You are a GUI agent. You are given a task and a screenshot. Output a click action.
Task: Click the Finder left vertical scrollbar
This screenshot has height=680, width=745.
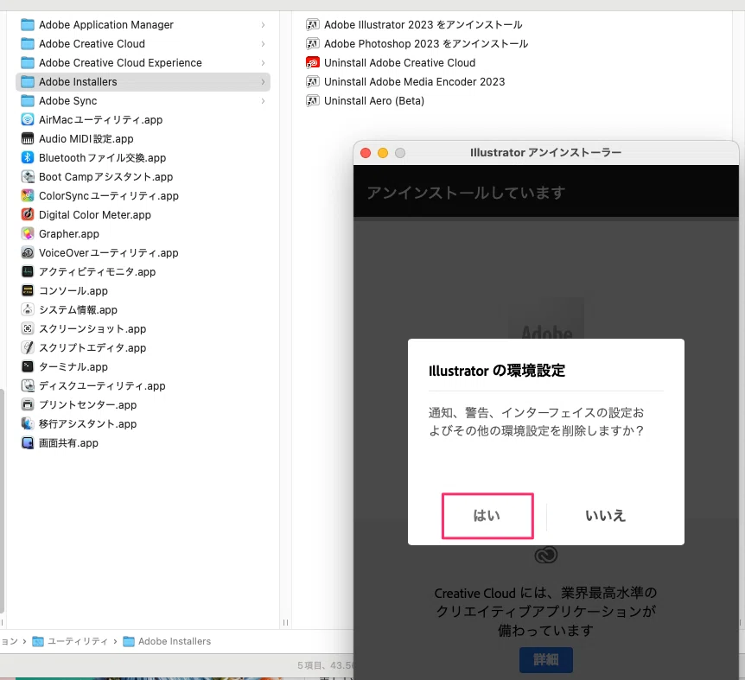pyautogui.click(x=2, y=501)
